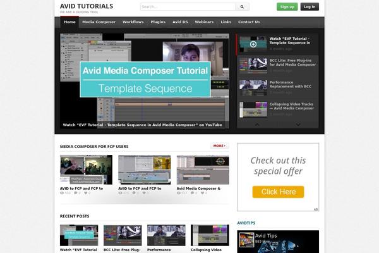Open BCC Lite thumbnail in featured sidebar

click(253, 66)
